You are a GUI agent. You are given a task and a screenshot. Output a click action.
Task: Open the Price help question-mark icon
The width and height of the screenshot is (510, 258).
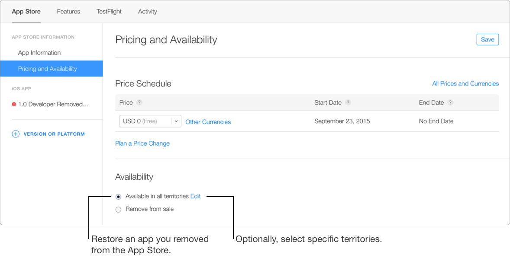point(139,102)
